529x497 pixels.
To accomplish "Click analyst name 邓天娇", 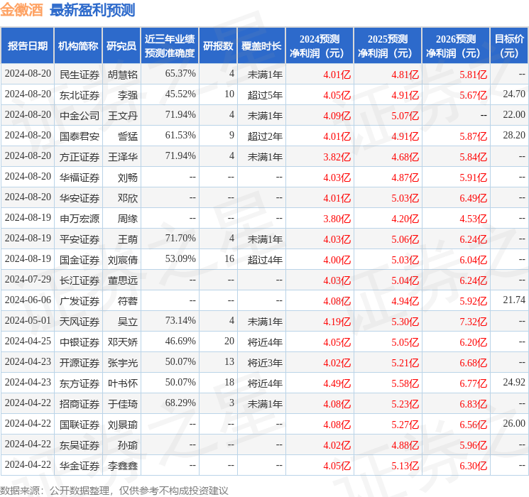I will (123, 342).
